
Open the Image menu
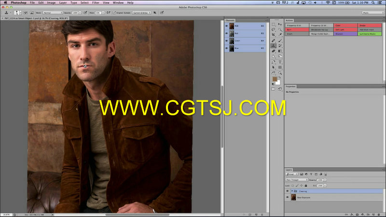[x=51, y=3]
